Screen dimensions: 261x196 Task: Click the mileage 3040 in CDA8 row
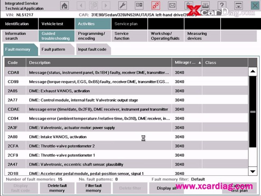[179, 72]
